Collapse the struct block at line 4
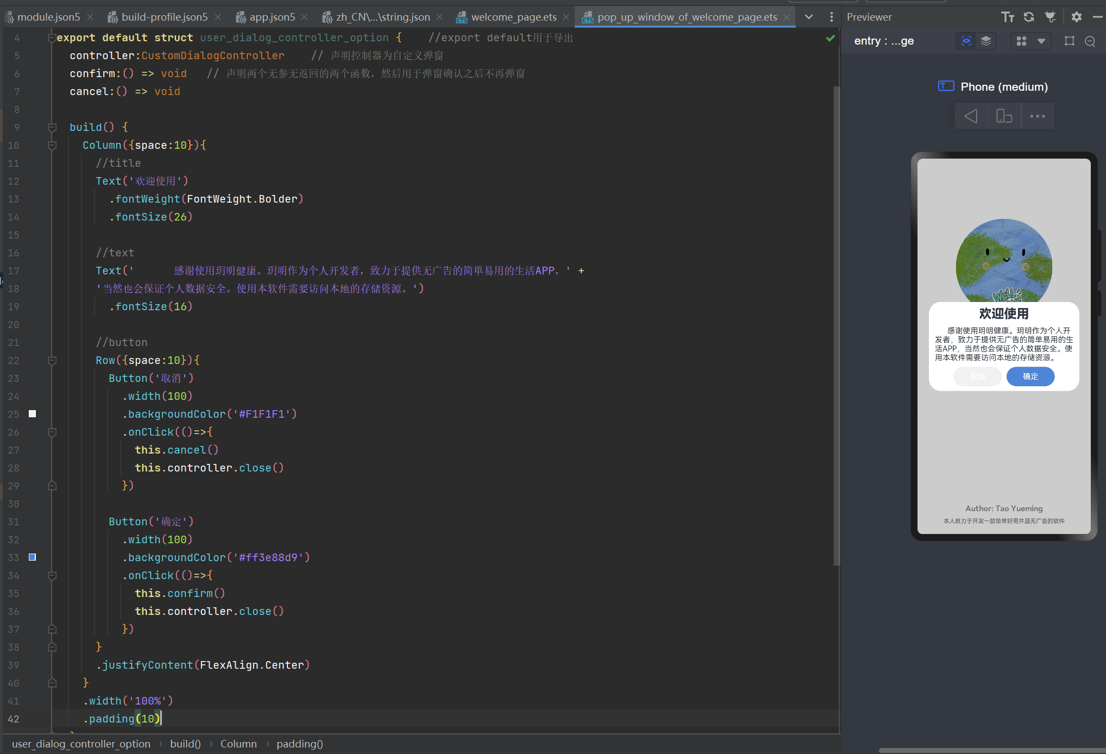 click(52, 37)
